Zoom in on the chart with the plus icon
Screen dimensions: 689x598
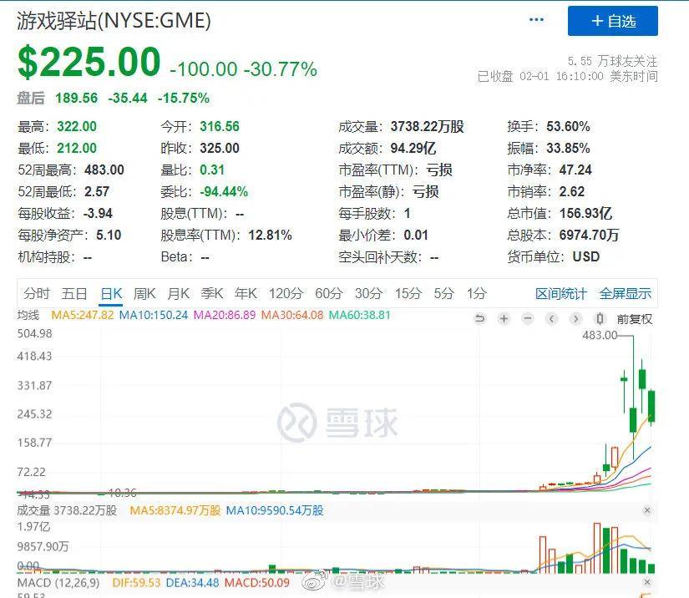504,319
